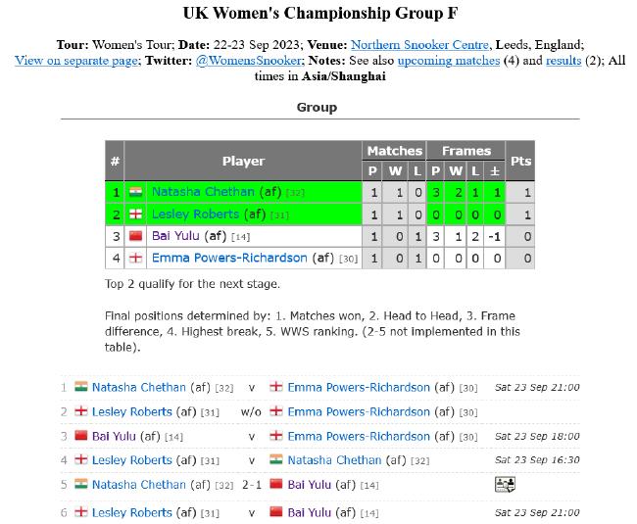Open Northern Snooker Centre venue link
This screenshot has width=637, height=524.
(419, 45)
